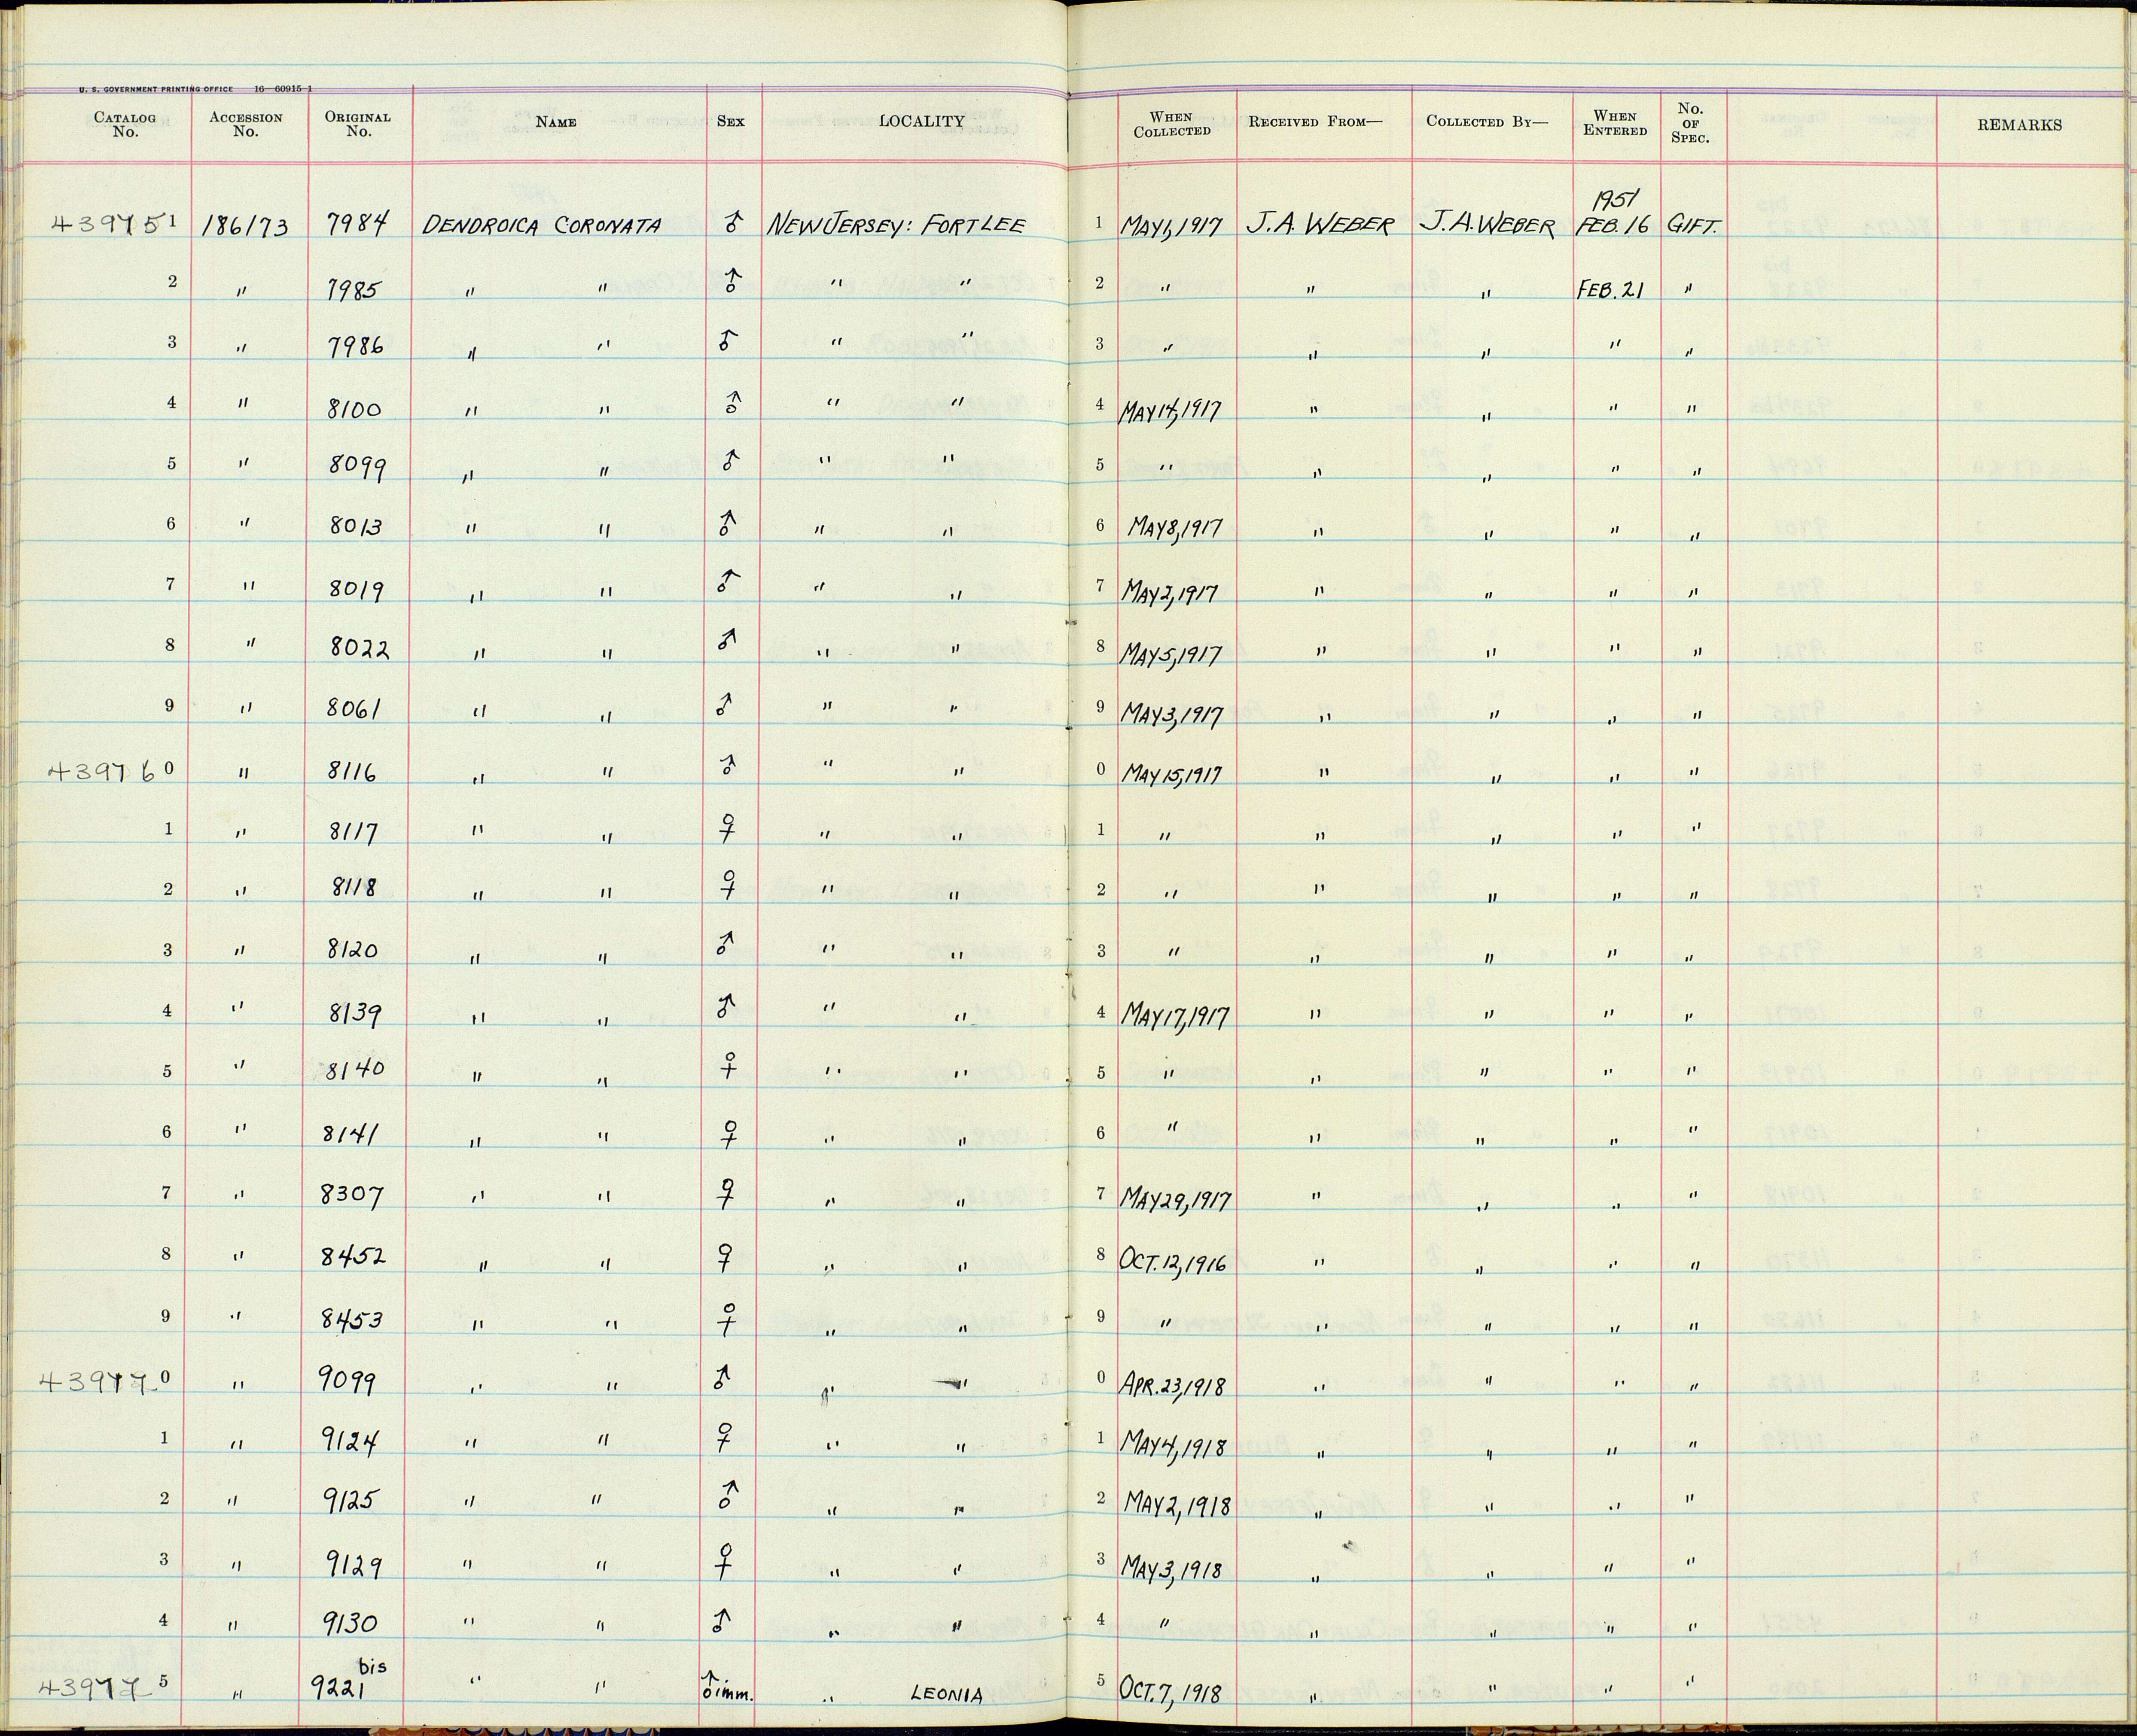Click the LOCALITY column header
Viewport: 2137px width, 1736px height.
click(921, 122)
